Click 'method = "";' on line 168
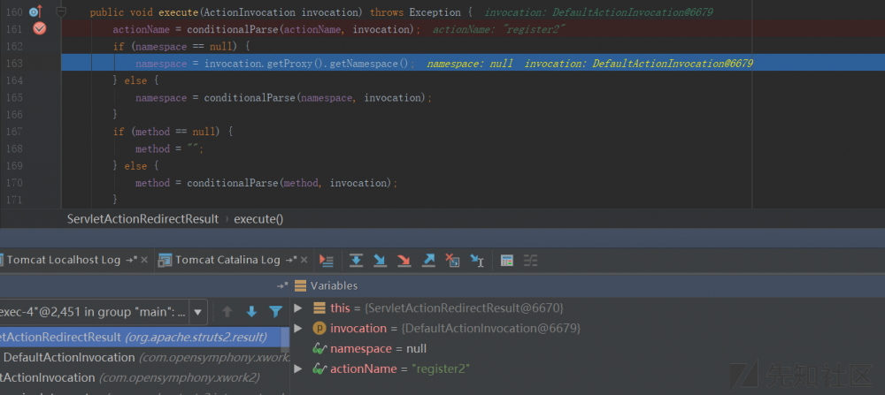The height and width of the screenshot is (395, 885). coord(169,148)
